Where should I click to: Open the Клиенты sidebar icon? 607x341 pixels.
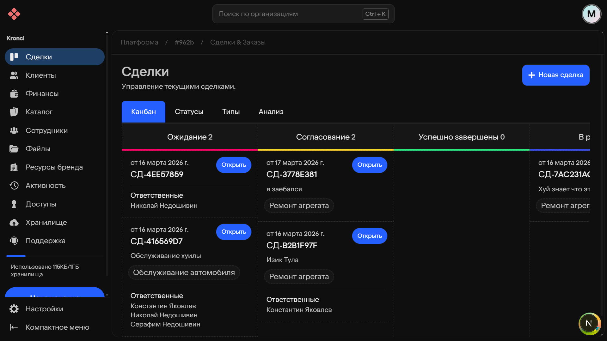[14, 75]
